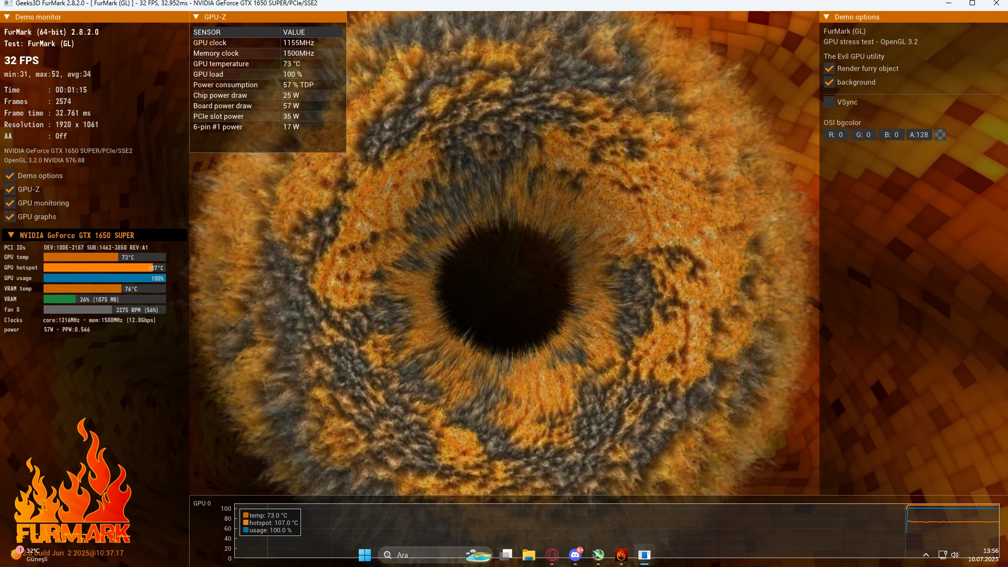Image resolution: width=1008 pixels, height=567 pixels.
Task: Toggle the Render furry object checkbox
Action: click(x=829, y=68)
